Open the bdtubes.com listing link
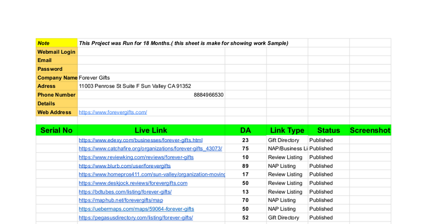 pos(125,192)
